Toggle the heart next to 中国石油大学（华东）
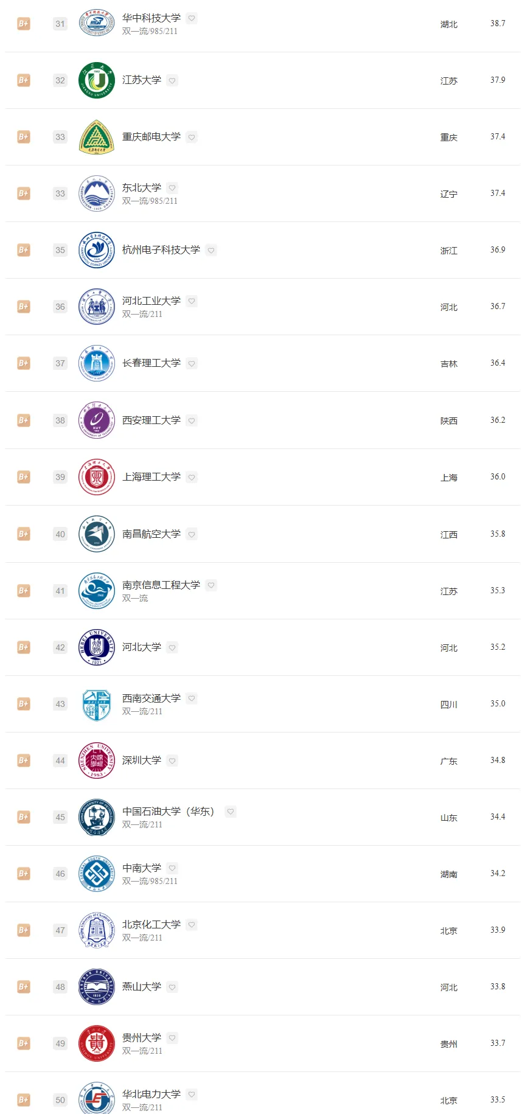528x1114 pixels. point(231,812)
